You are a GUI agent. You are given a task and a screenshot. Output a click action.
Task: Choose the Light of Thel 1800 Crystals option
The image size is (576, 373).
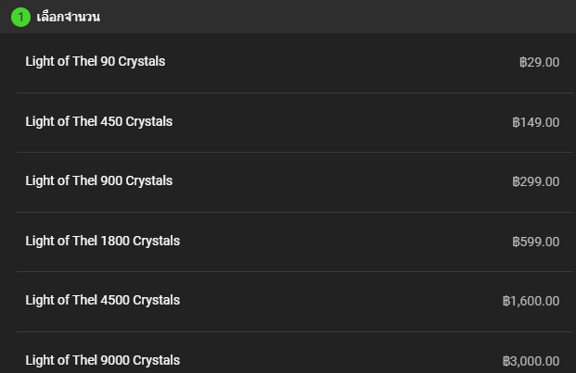295,242
